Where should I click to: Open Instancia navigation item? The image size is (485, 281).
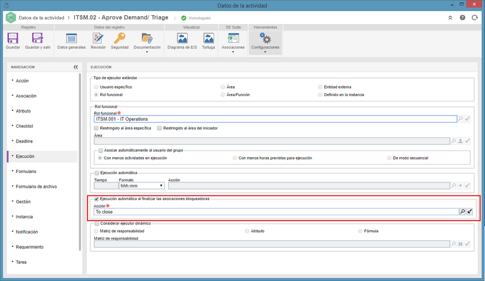(24, 216)
